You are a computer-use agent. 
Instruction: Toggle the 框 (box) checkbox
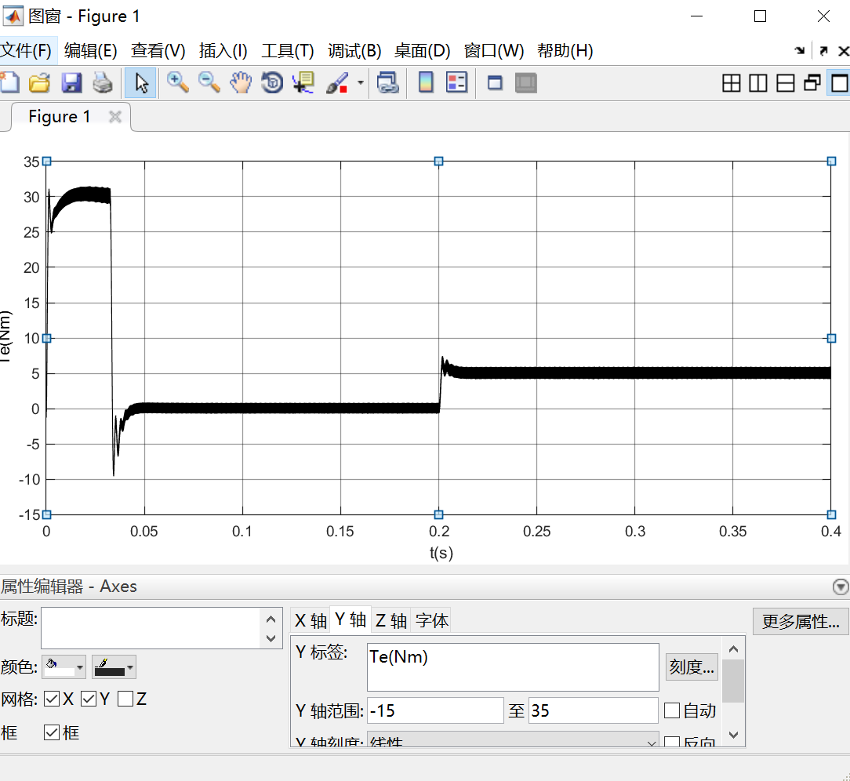(52, 732)
